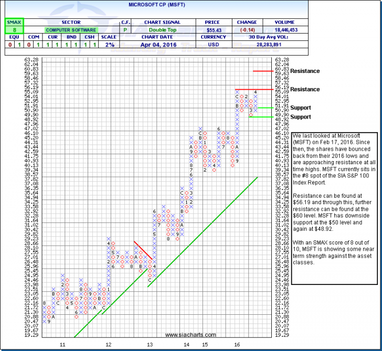Screen dimensions: 382x351
Task: Click the commentary text box about Microsoft
Action: pyautogui.click(x=334, y=199)
